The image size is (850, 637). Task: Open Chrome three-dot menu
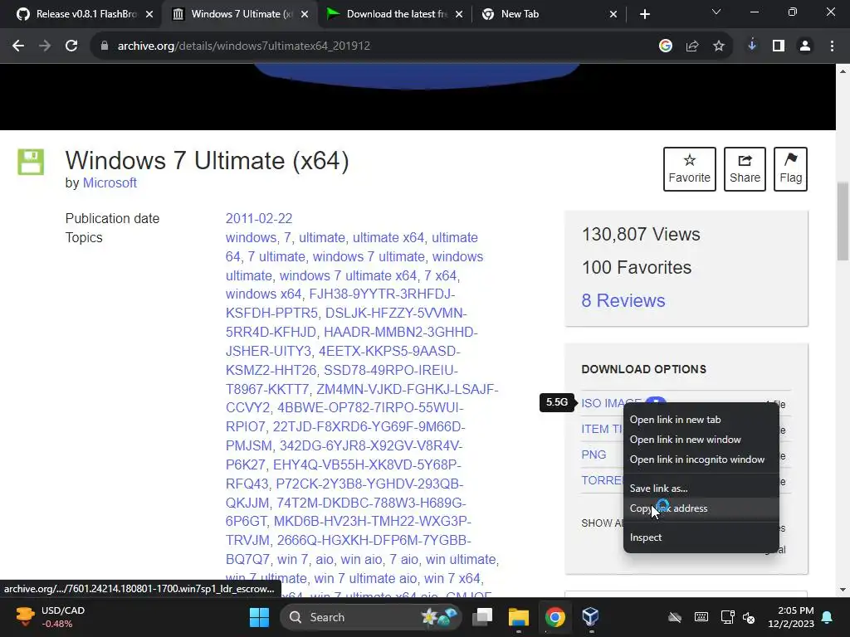click(832, 46)
